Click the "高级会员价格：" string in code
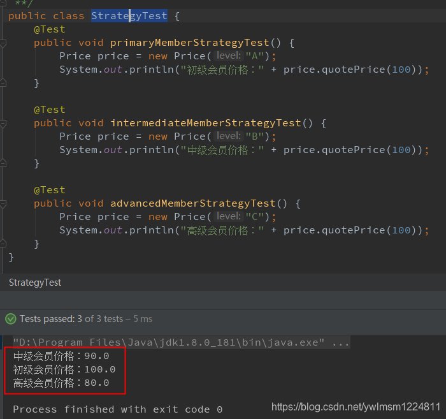446x419 pixels. (222, 230)
